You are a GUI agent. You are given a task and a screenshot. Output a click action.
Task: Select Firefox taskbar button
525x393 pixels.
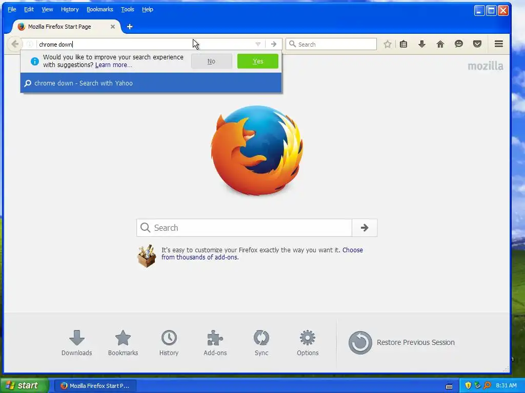click(95, 386)
